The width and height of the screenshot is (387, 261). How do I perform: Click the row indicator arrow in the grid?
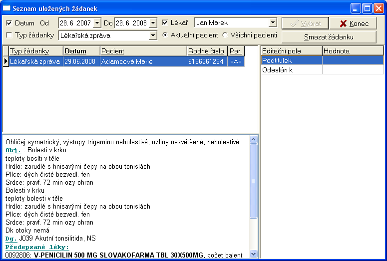(5, 61)
